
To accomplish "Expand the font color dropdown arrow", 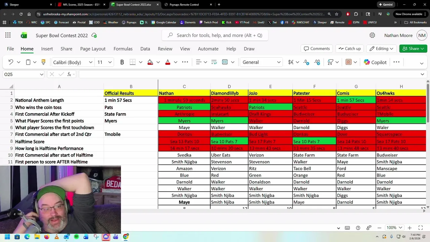I will (x=175, y=62).
